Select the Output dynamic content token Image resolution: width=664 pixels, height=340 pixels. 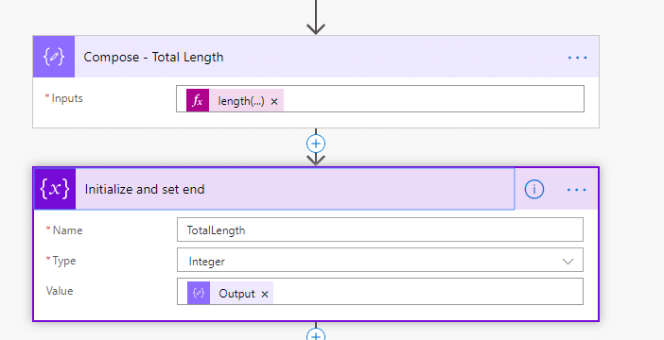coord(236,294)
